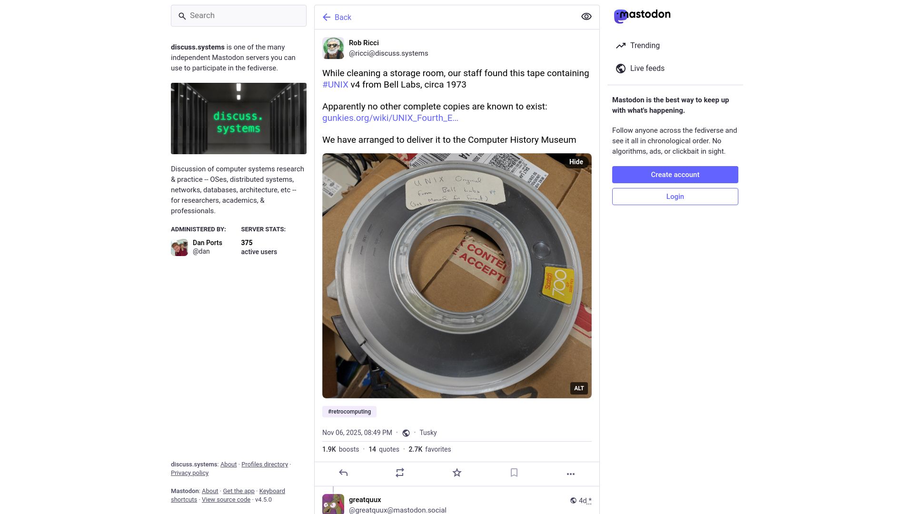This screenshot has width=914, height=514.
Task: Open Keyboard shortcuts link
Action: tap(272, 491)
